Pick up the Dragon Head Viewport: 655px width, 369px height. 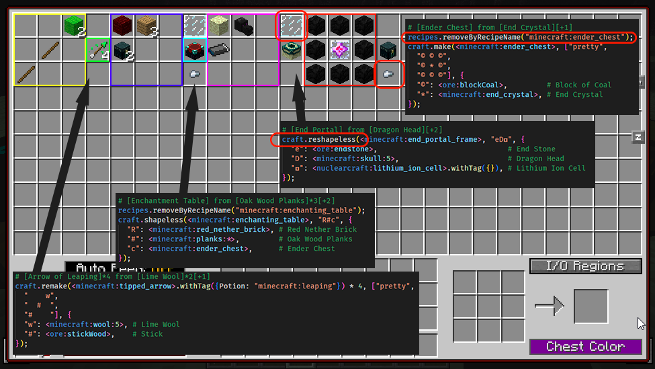click(x=243, y=26)
